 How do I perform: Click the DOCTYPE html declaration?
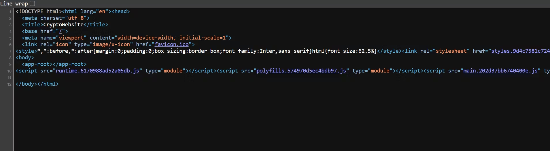(39, 11)
